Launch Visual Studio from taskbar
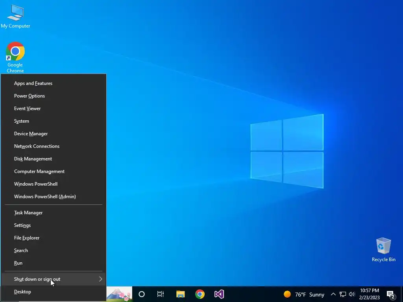This screenshot has width=403, height=302. click(x=219, y=294)
